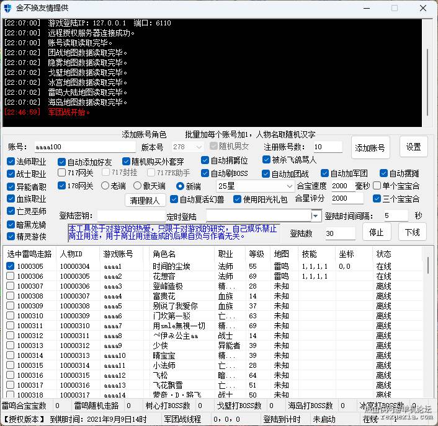The width and height of the screenshot is (438, 426).
Task: Sort by the 状态 column header
Action: click(x=398, y=254)
